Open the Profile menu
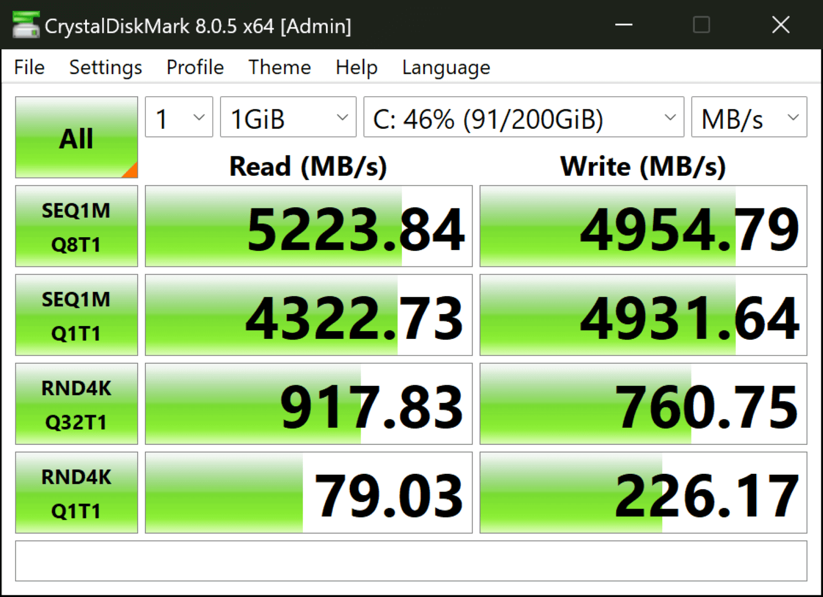This screenshot has height=597, width=823. (x=195, y=67)
